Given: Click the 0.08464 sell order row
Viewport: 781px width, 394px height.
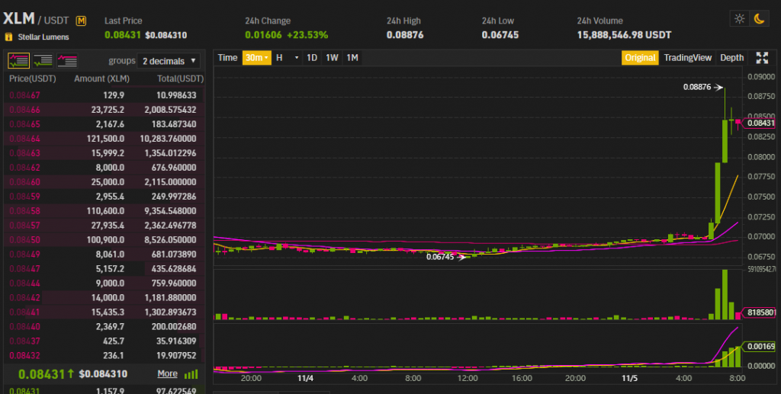Looking at the screenshot, I should 103,139.
